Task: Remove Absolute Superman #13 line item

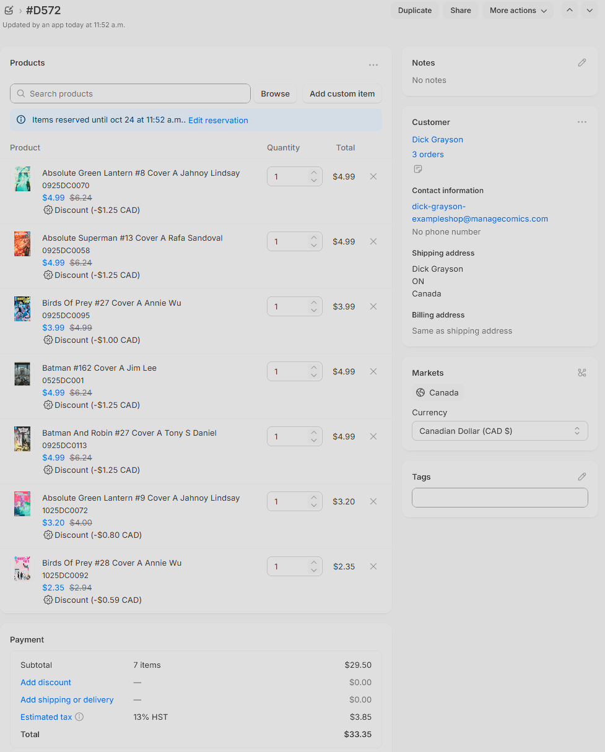Action: coord(373,241)
